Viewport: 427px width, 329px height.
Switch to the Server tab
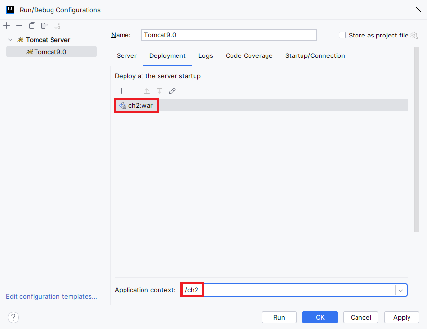126,56
